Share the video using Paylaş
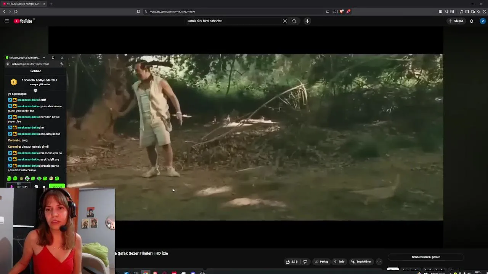The height and width of the screenshot is (274, 488). (x=321, y=262)
